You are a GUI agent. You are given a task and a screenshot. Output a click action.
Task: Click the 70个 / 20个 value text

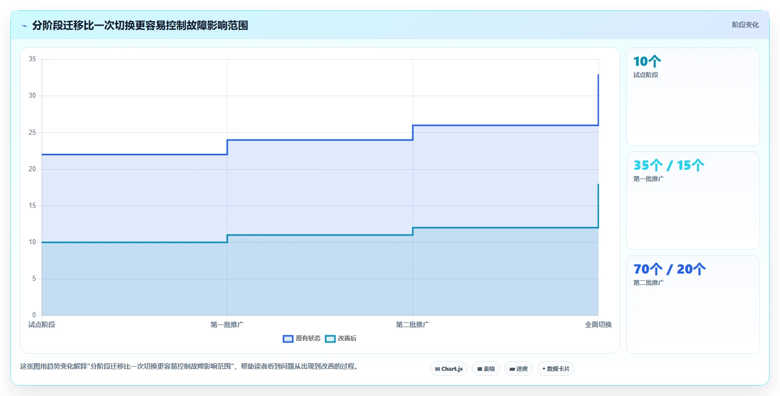point(669,269)
